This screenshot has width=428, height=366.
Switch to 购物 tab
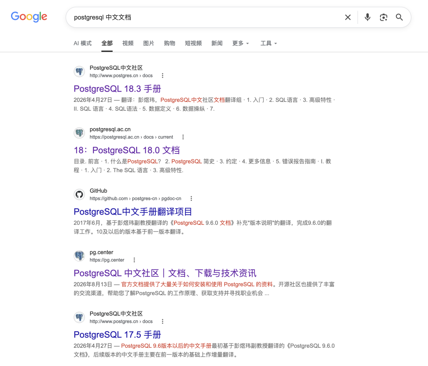point(170,43)
